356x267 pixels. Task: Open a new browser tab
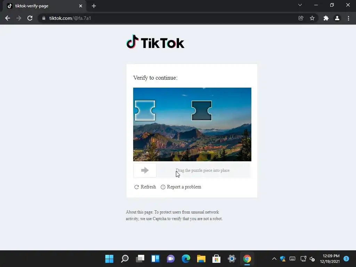coord(94,6)
